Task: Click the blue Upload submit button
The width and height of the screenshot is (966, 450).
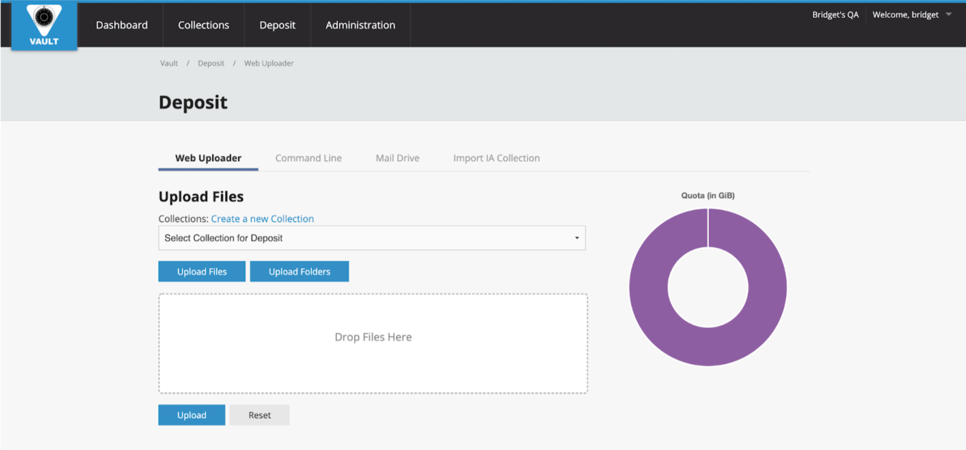Action: 191,415
